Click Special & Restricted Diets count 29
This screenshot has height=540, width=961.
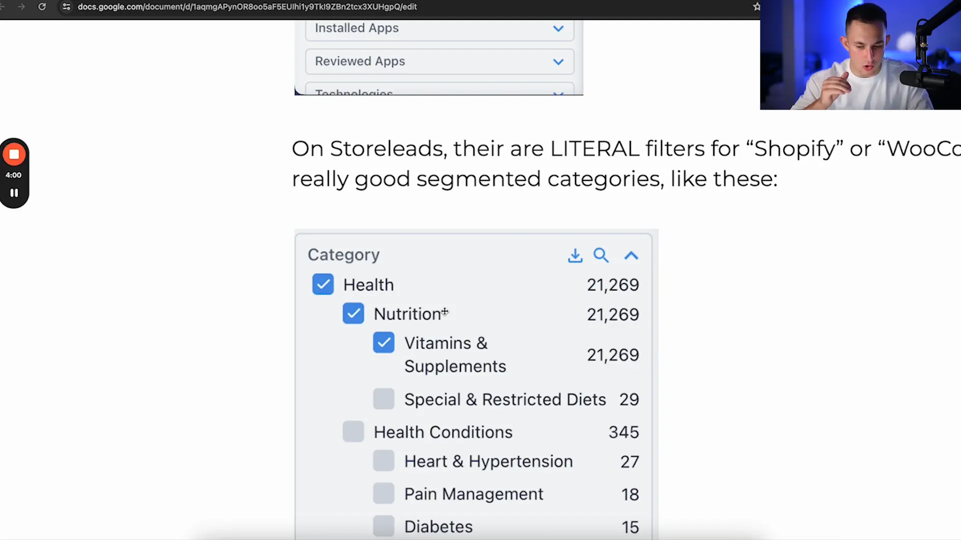(629, 399)
